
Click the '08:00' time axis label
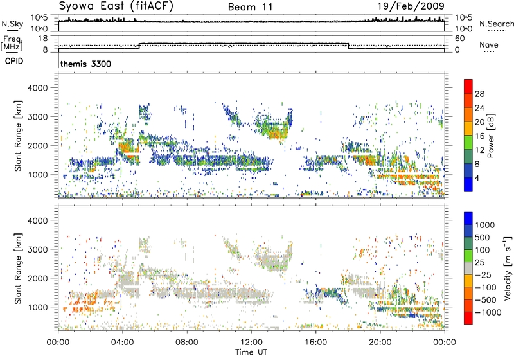[x=187, y=343]
